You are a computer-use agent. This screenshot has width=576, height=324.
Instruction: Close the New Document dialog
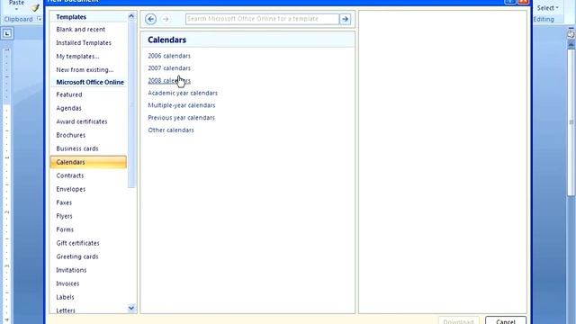click(x=524, y=2)
